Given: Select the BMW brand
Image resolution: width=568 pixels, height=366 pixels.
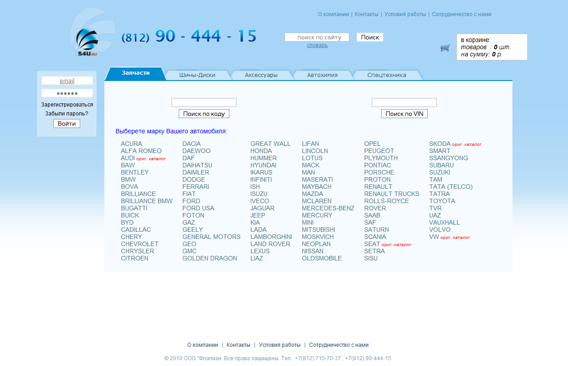Looking at the screenshot, I should [128, 179].
